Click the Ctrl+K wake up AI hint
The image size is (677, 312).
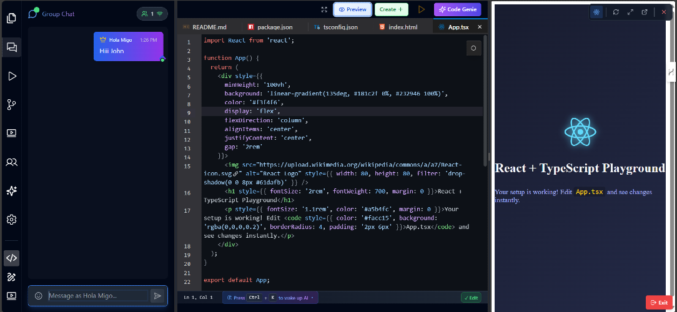click(x=270, y=297)
